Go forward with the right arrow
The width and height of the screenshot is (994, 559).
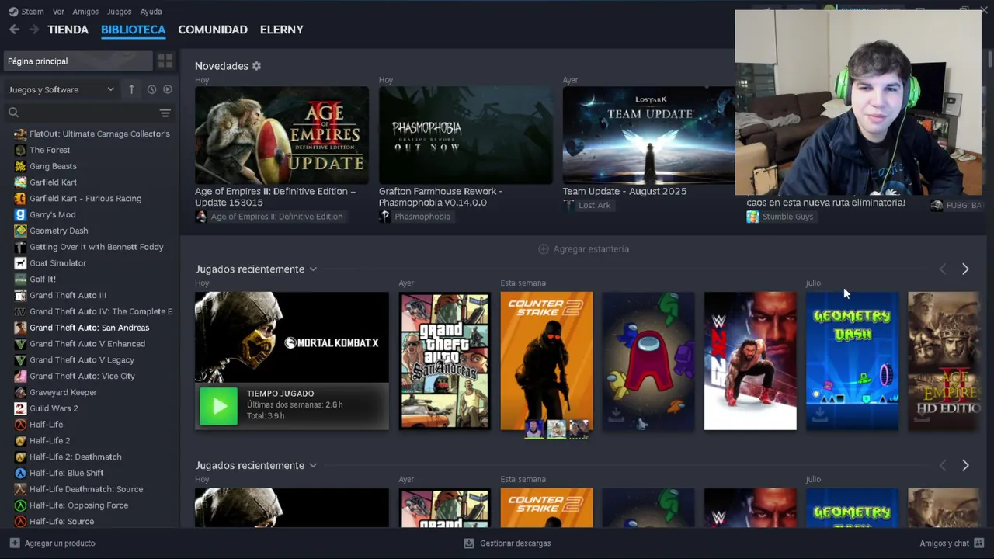[33, 30]
